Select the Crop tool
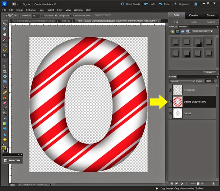The width and height of the screenshot is (220, 191). click(5, 72)
